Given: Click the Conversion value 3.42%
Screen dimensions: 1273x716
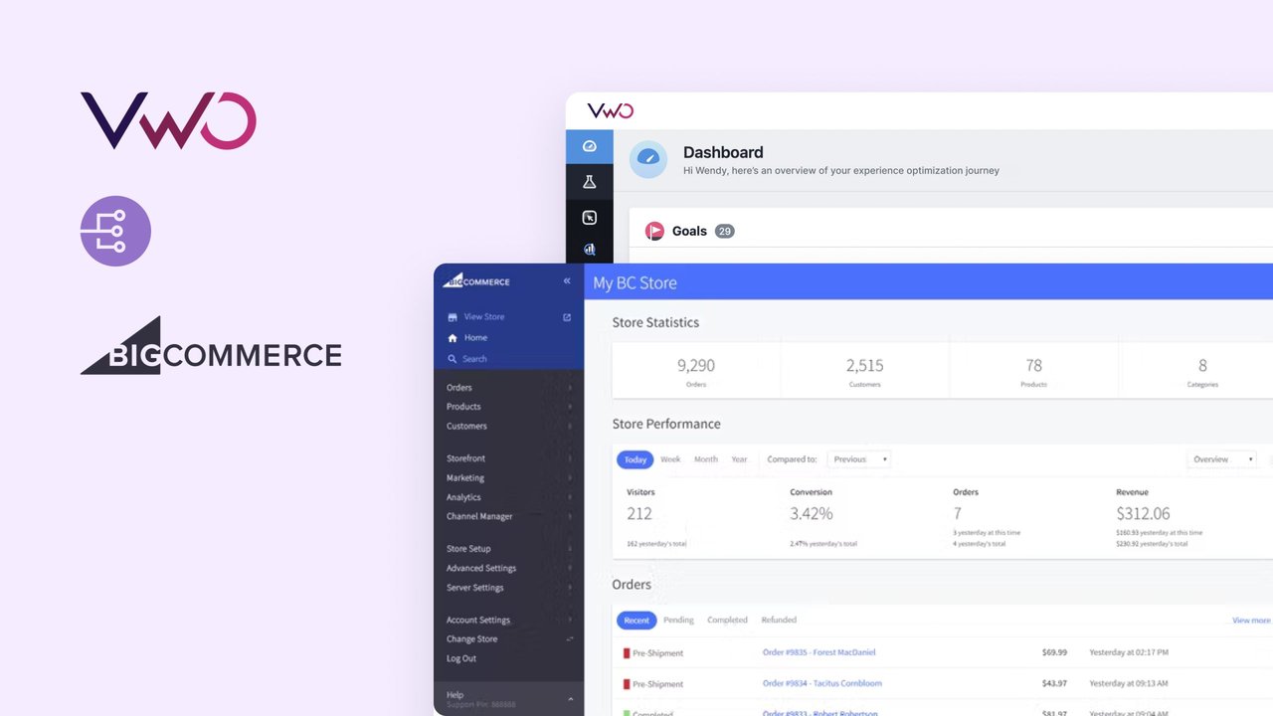Looking at the screenshot, I should 812,514.
